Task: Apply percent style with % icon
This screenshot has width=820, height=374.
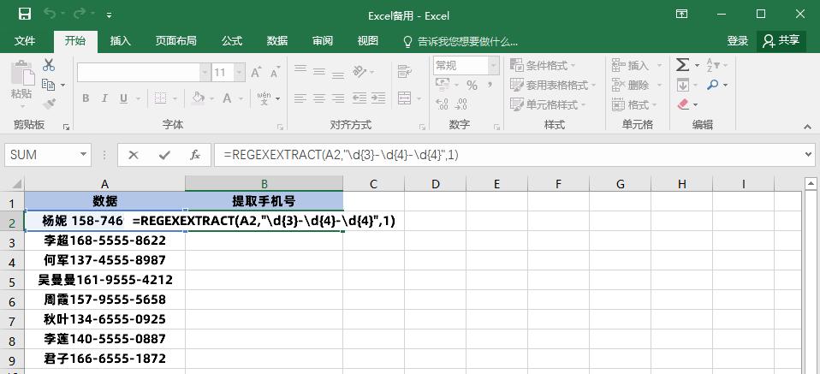Action: point(472,85)
